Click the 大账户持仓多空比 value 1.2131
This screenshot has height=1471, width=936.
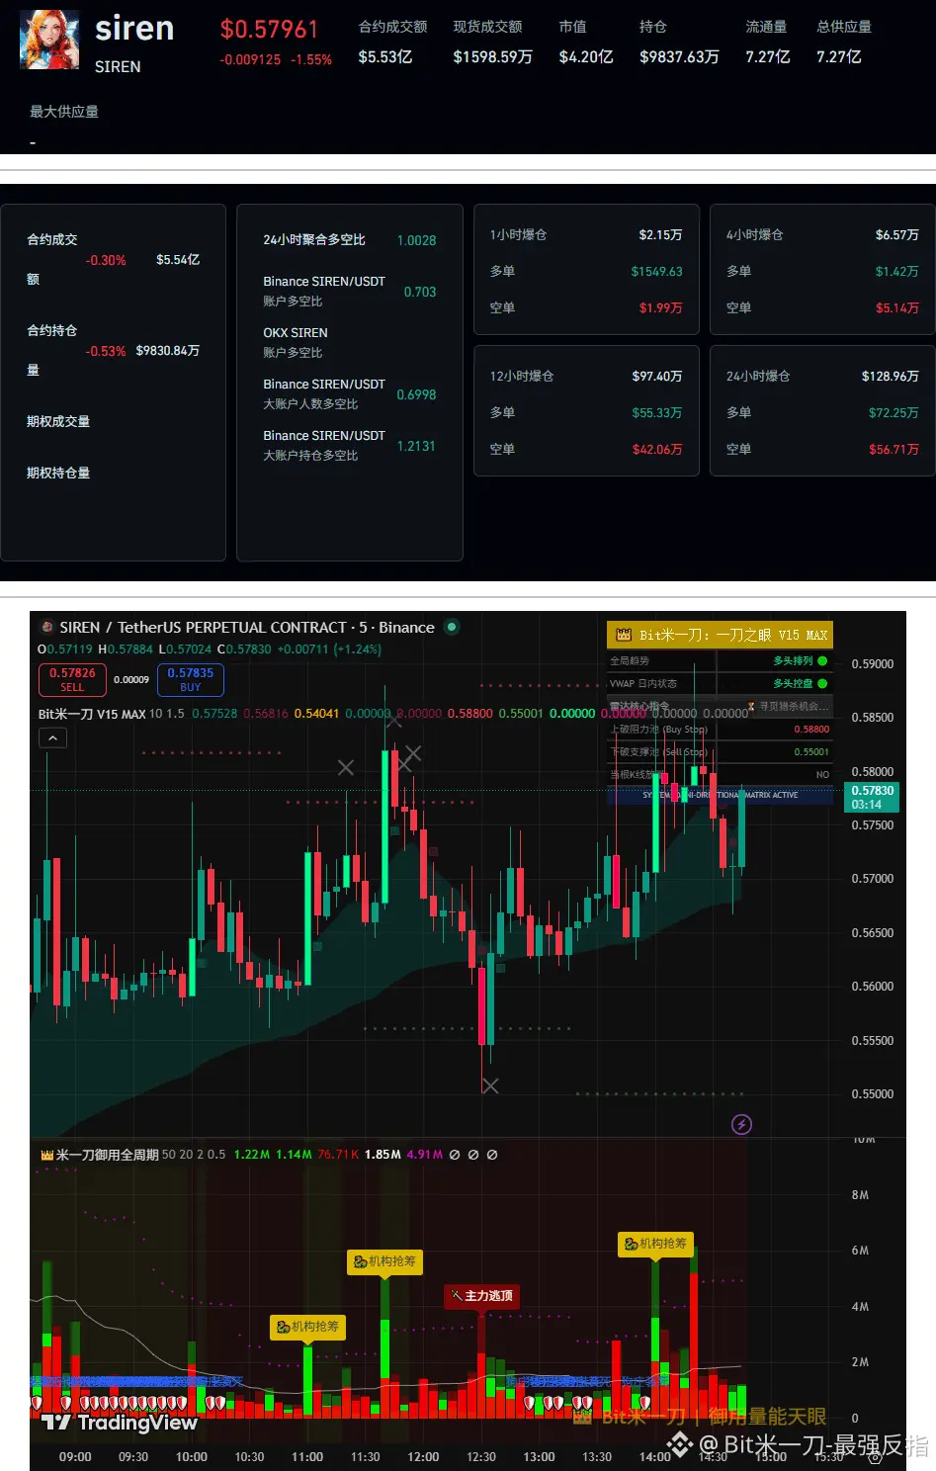pyautogui.click(x=416, y=446)
